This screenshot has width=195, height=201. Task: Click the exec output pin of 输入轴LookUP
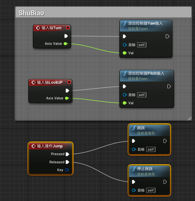click(x=67, y=91)
